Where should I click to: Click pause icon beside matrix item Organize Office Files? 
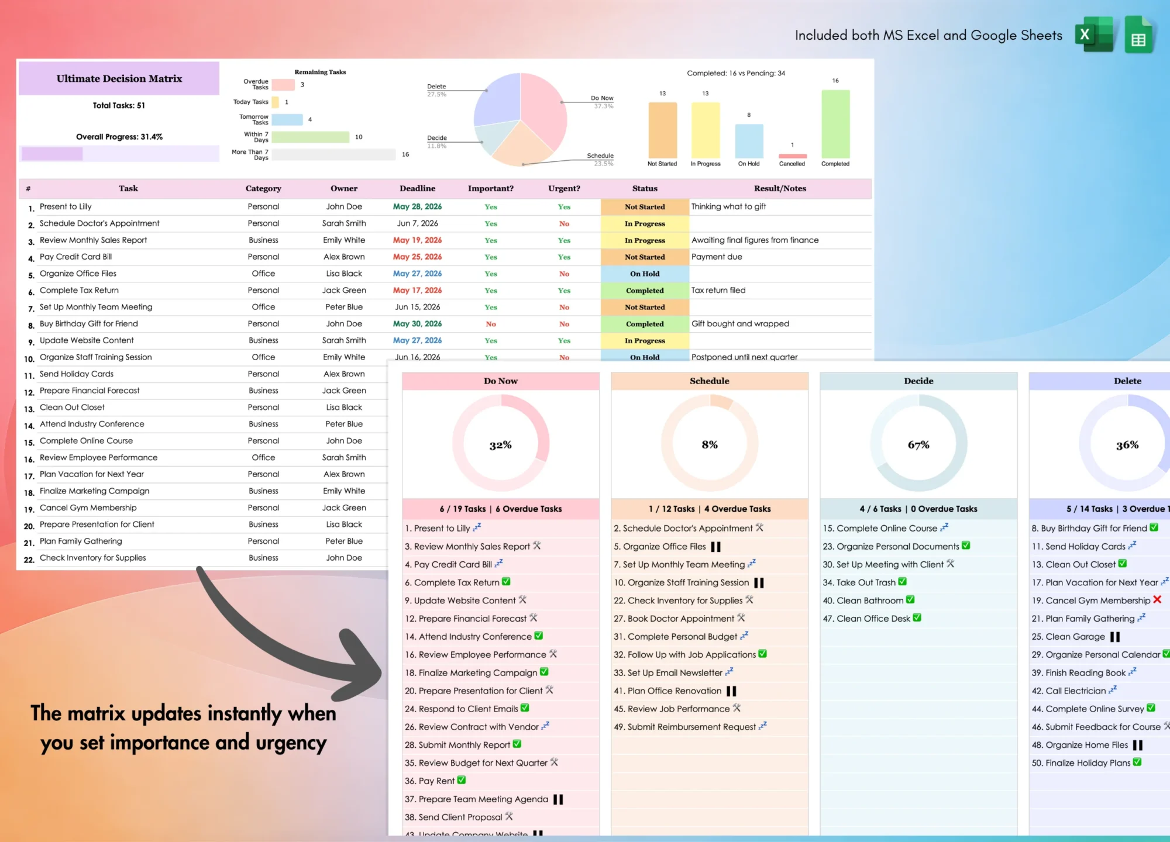click(x=715, y=547)
